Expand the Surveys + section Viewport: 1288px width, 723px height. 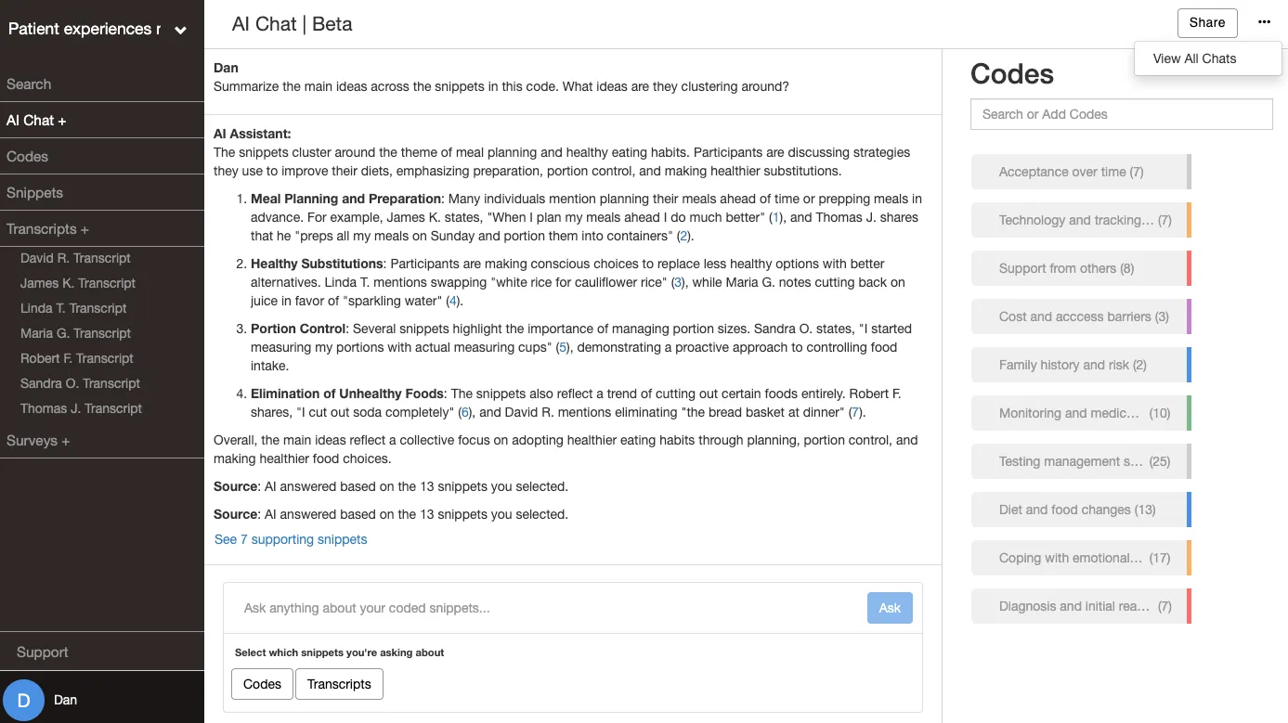38,441
